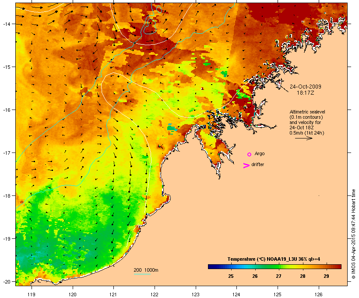The image size is (359, 298).
Task: Click the longitude axis label '122'
Action: pos(155,294)
